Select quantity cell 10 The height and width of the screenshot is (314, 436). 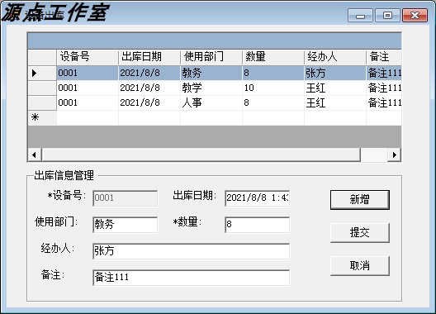click(x=273, y=88)
